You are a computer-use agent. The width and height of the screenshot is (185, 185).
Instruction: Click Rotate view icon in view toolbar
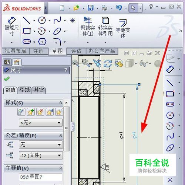[x=108, y=63]
